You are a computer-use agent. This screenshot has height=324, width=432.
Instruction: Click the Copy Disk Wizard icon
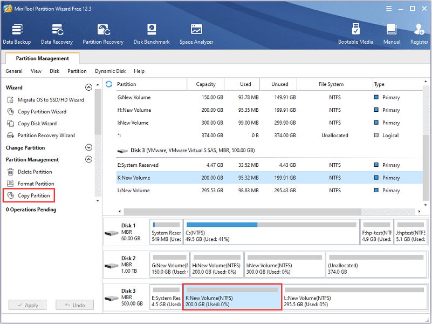(10, 124)
